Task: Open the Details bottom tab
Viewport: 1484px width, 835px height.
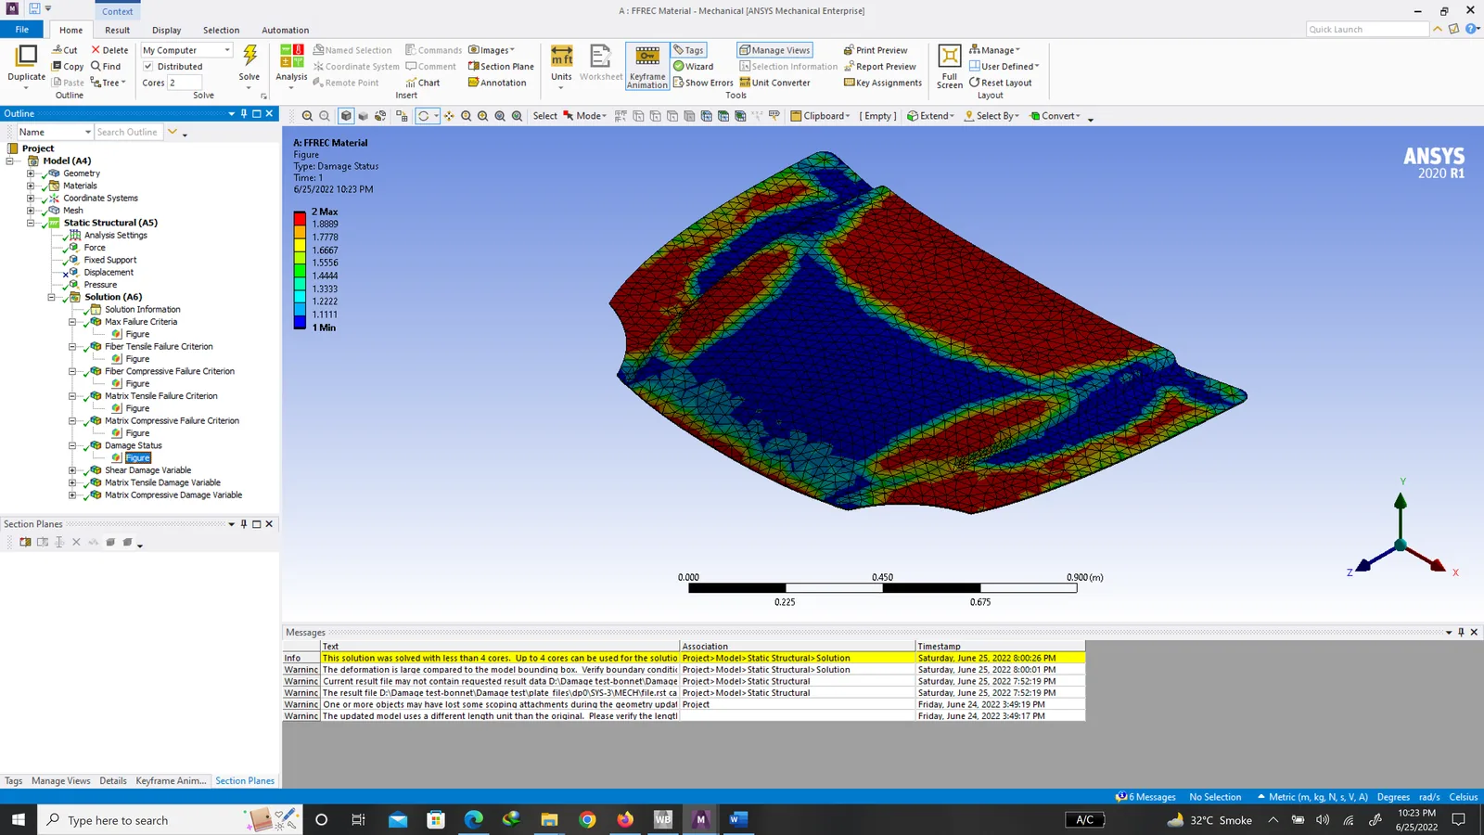Action: click(x=113, y=780)
